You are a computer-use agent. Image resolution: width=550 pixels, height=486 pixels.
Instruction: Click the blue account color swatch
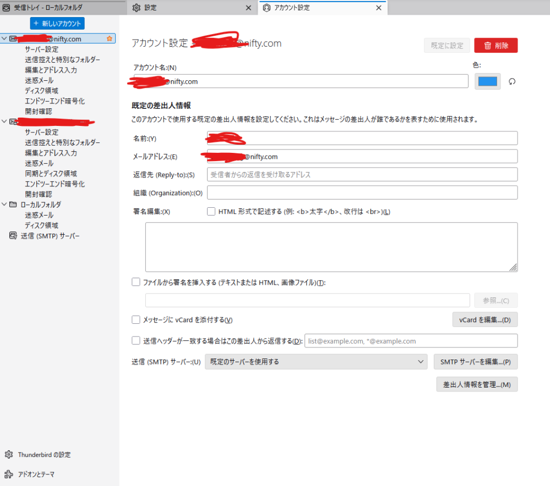click(487, 82)
